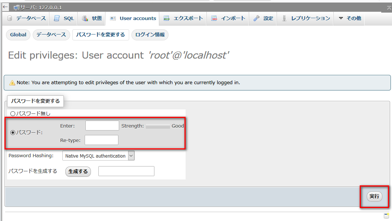Click the import (インポート) icon
This screenshot has height=221, width=392.
point(214,19)
